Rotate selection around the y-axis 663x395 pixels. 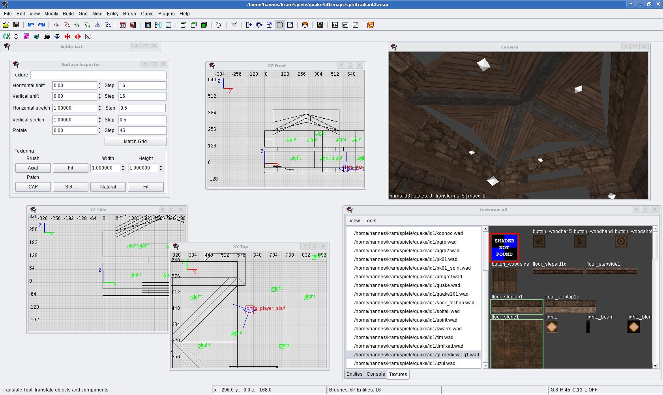pos(87,25)
